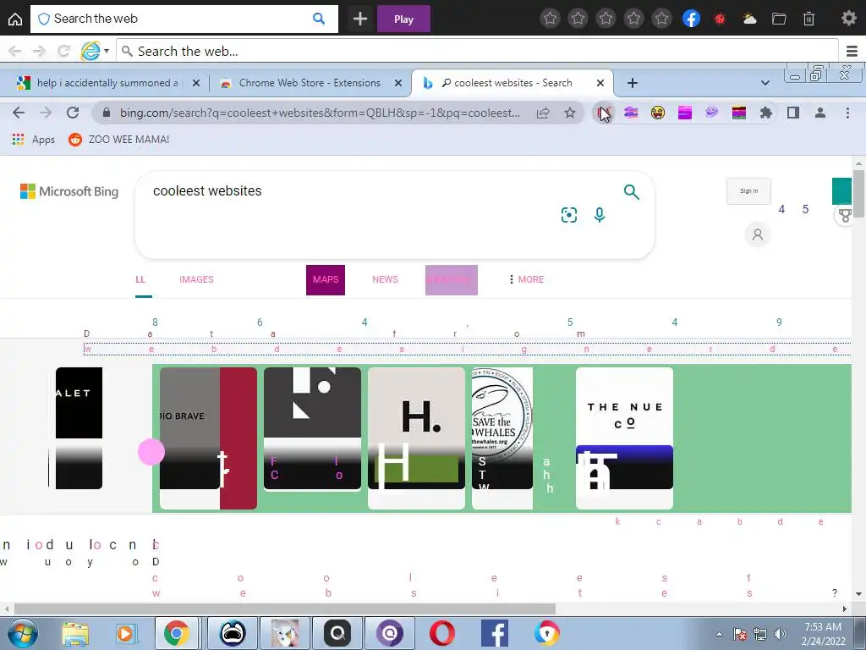This screenshot has width=866, height=650.
Task: Submit search with Bing magnifier icon
Action: pyautogui.click(x=631, y=192)
